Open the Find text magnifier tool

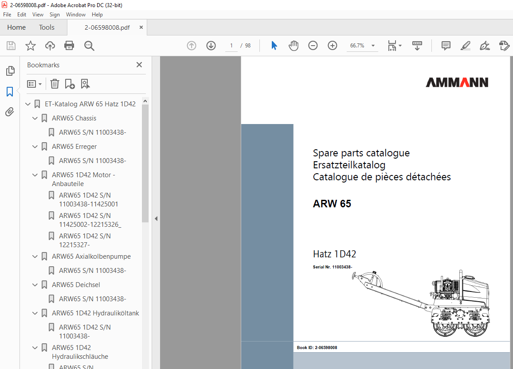[89, 46]
